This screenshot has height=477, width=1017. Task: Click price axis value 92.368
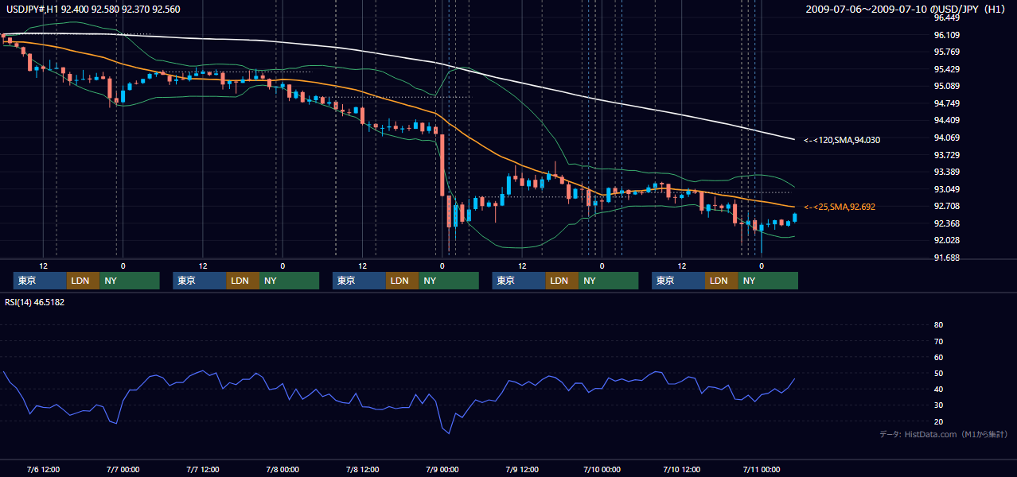tap(946, 223)
